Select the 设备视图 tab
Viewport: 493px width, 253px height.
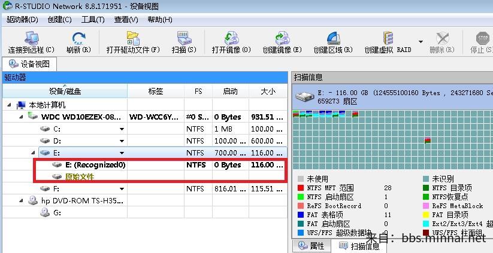tap(32, 64)
